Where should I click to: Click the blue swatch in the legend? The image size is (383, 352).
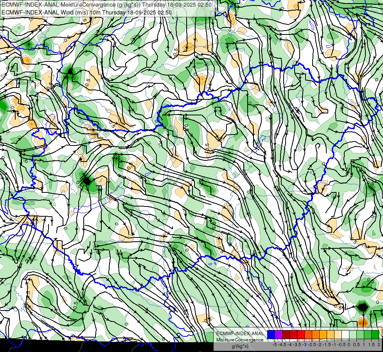click(x=271, y=335)
